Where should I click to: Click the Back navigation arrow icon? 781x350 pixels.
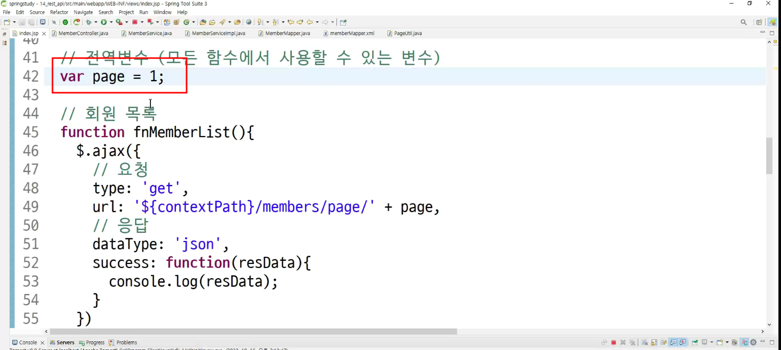(x=309, y=22)
